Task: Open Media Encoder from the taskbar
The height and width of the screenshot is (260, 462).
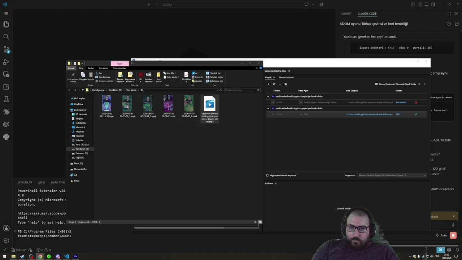Action: coord(75,257)
